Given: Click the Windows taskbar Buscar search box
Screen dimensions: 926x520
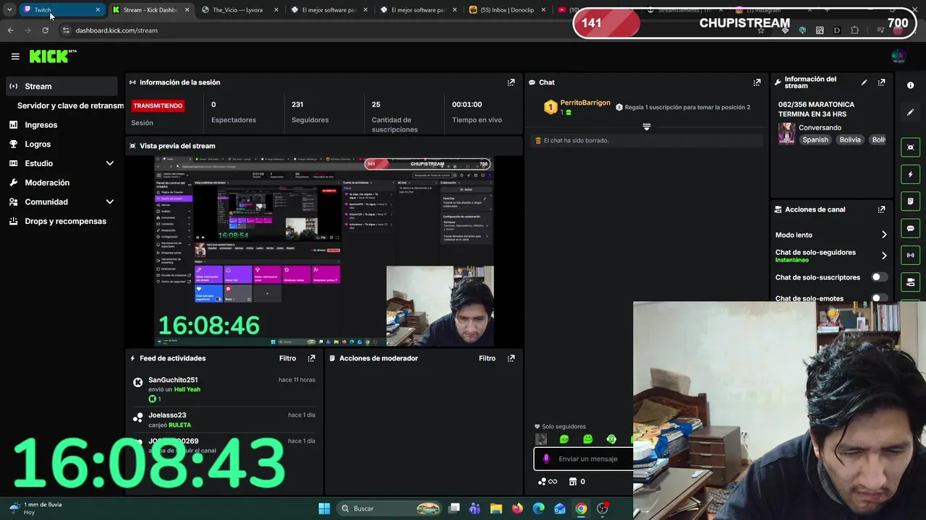Looking at the screenshot, I should tap(389, 508).
